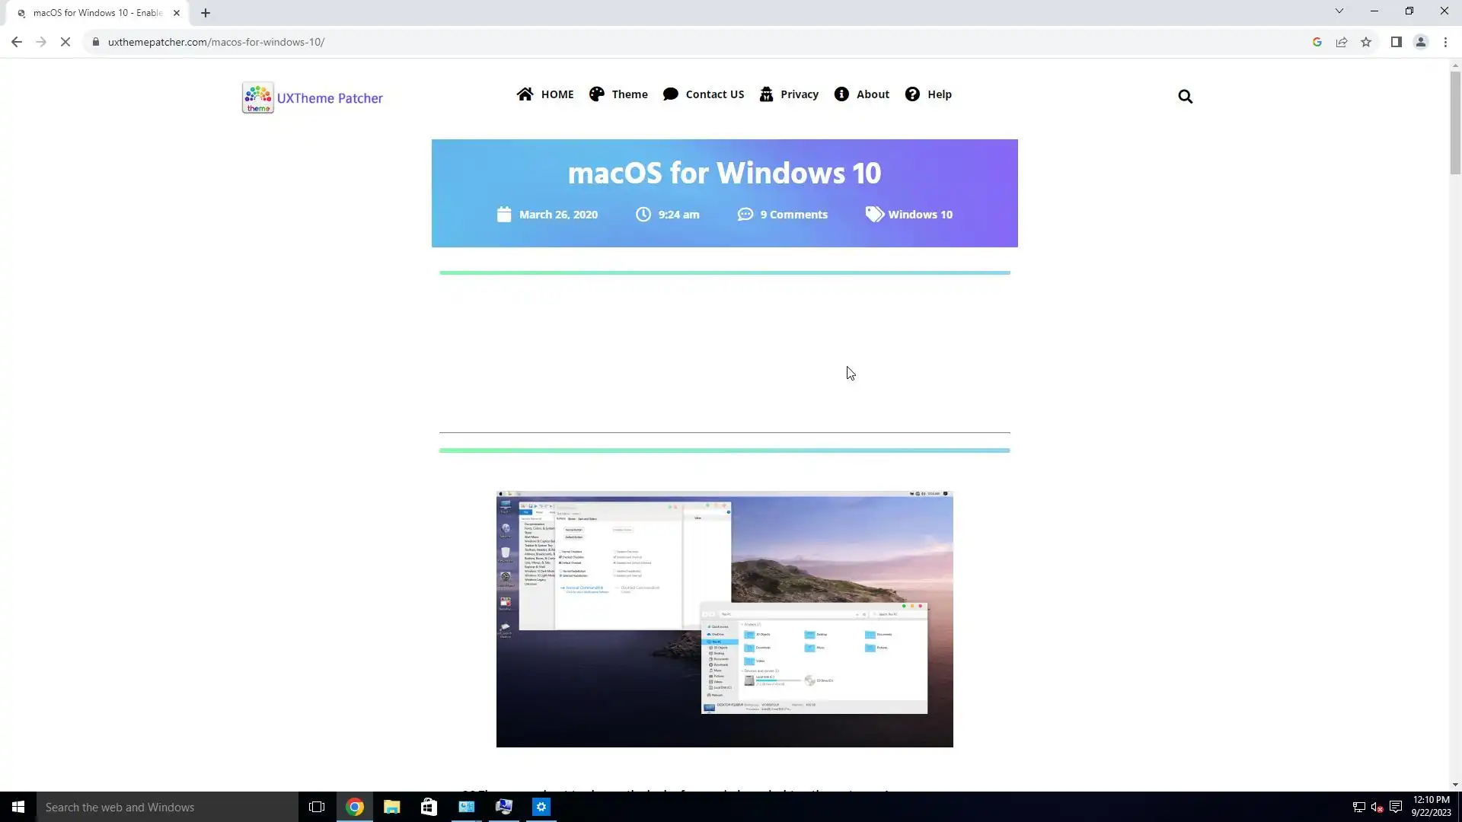
Task: Click the UXTheme Patcher logo
Action: pos(312,97)
